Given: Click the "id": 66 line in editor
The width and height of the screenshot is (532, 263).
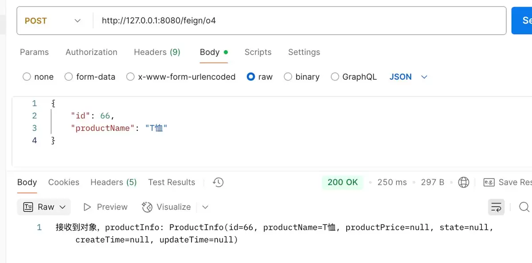Looking at the screenshot, I should [x=93, y=116].
